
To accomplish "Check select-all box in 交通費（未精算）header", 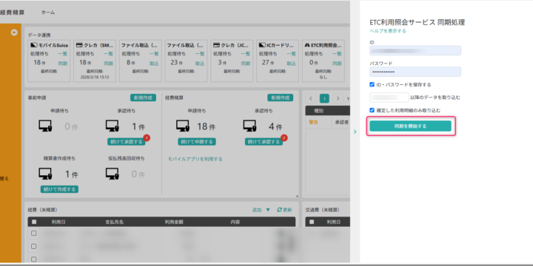I will tap(312, 222).
